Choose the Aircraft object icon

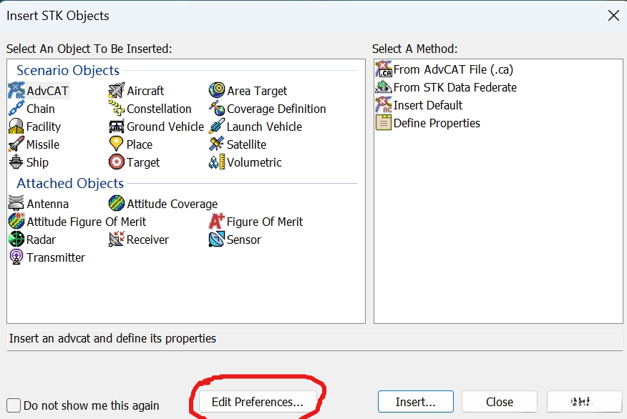tap(117, 91)
